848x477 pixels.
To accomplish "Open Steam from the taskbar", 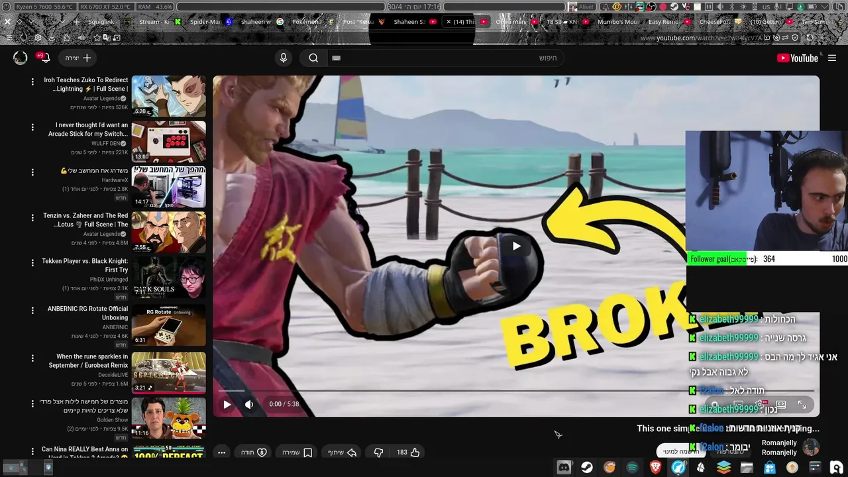I will pos(587,468).
